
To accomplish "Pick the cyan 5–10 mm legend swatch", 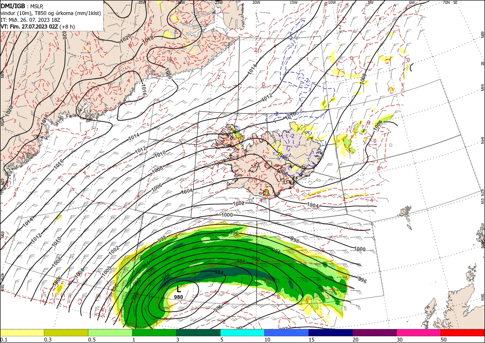I will pos(242,332).
